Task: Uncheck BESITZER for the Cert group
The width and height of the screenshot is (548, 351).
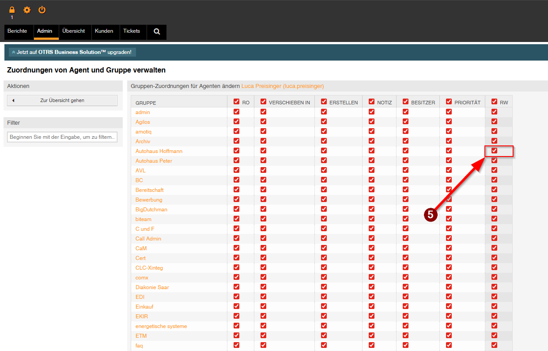Action: coord(405,258)
